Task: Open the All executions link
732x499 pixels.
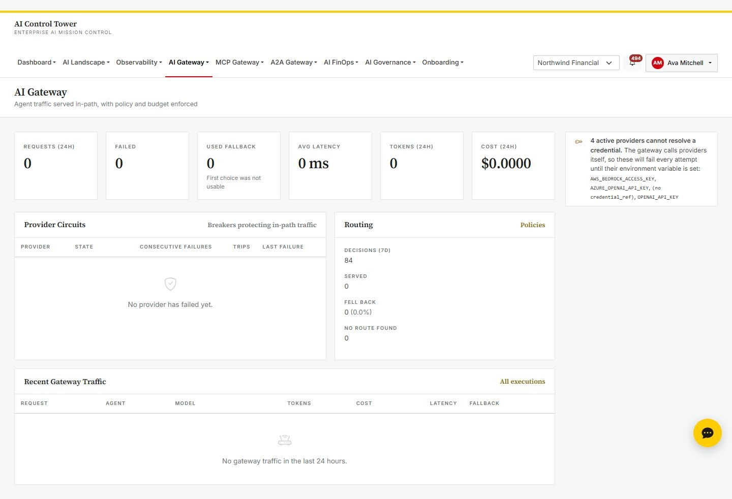Action: point(523,382)
